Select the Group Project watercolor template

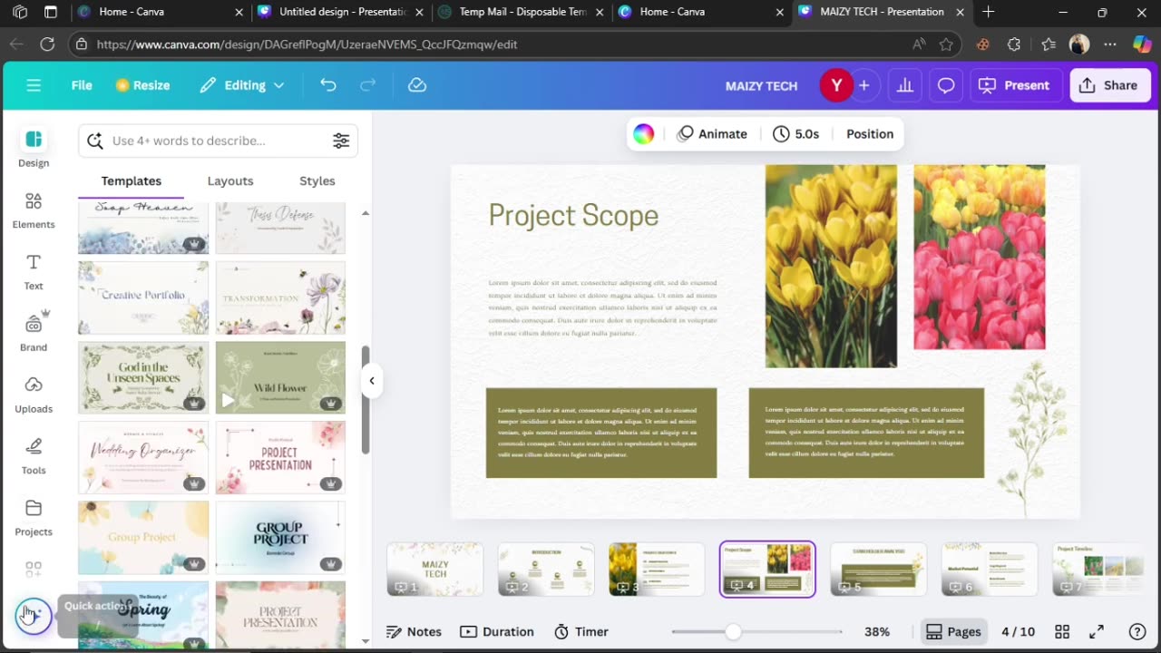tap(143, 537)
